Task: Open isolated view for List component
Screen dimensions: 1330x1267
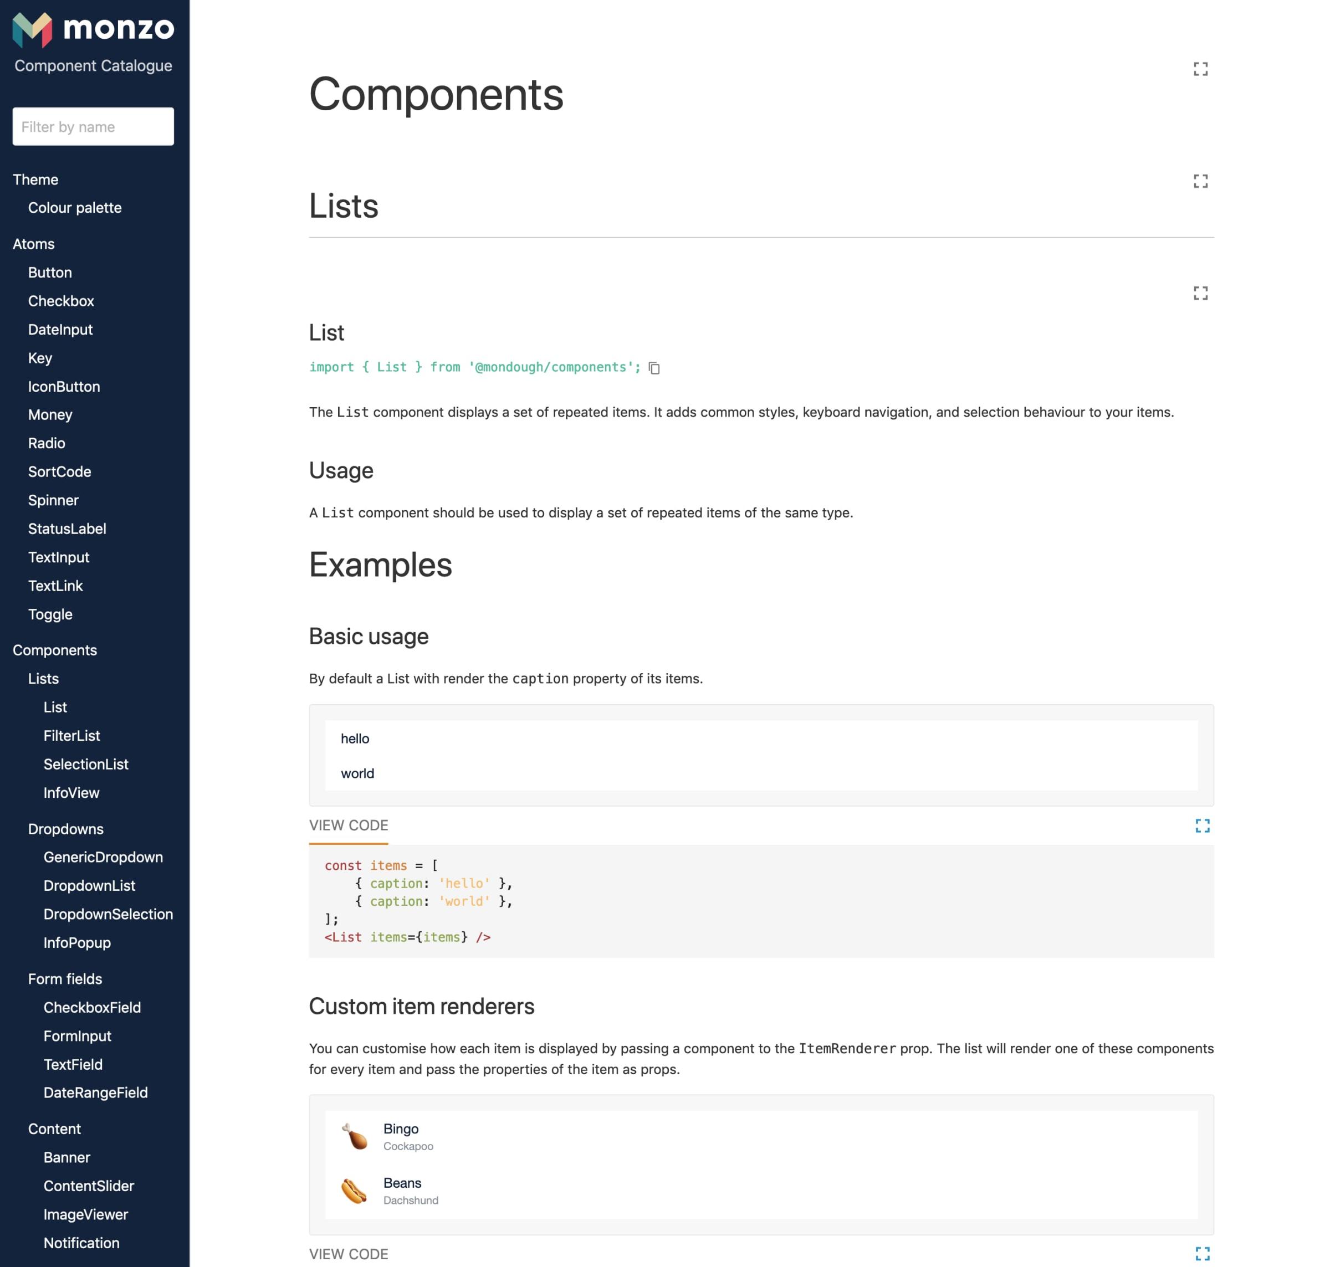Action: coord(1200,293)
